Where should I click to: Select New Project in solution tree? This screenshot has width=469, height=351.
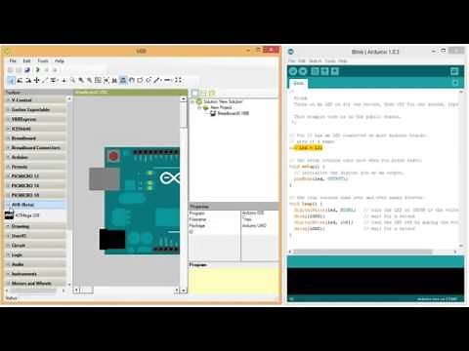(x=221, y=107)
